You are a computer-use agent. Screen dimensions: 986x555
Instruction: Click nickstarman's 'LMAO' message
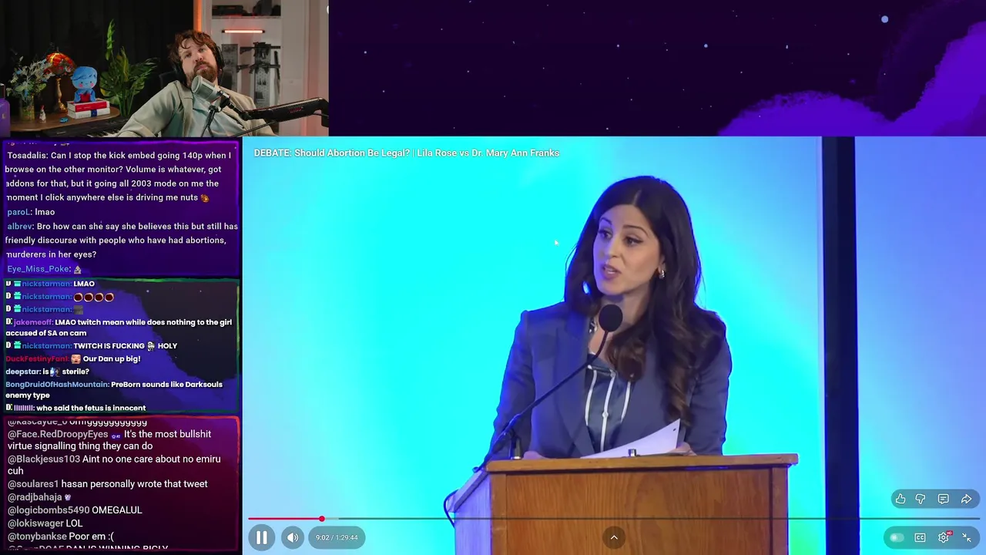(x=84, y=284)
